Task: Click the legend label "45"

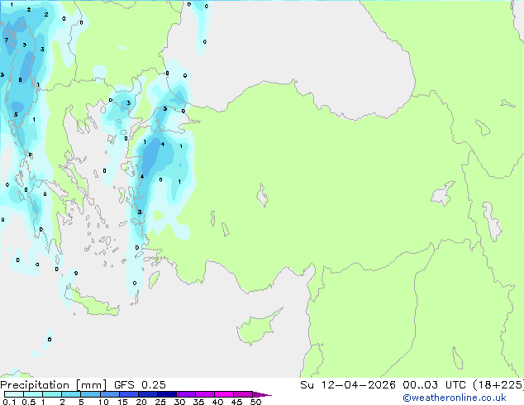Action: click(236, 402)
